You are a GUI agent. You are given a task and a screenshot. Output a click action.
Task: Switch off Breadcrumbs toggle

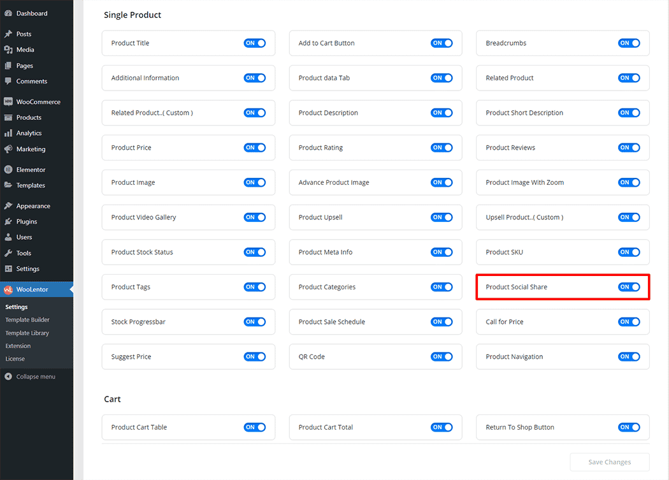[629, 43]
